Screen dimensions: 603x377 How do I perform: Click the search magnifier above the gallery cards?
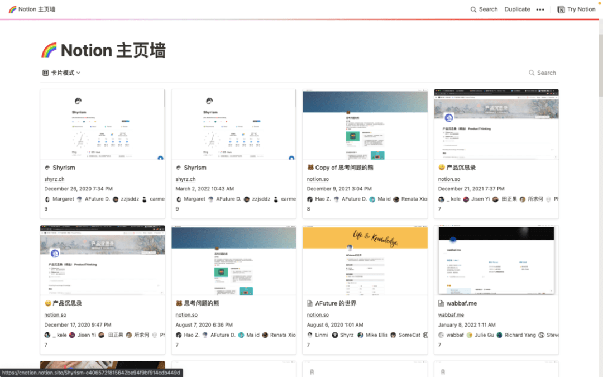click(530, 73)
